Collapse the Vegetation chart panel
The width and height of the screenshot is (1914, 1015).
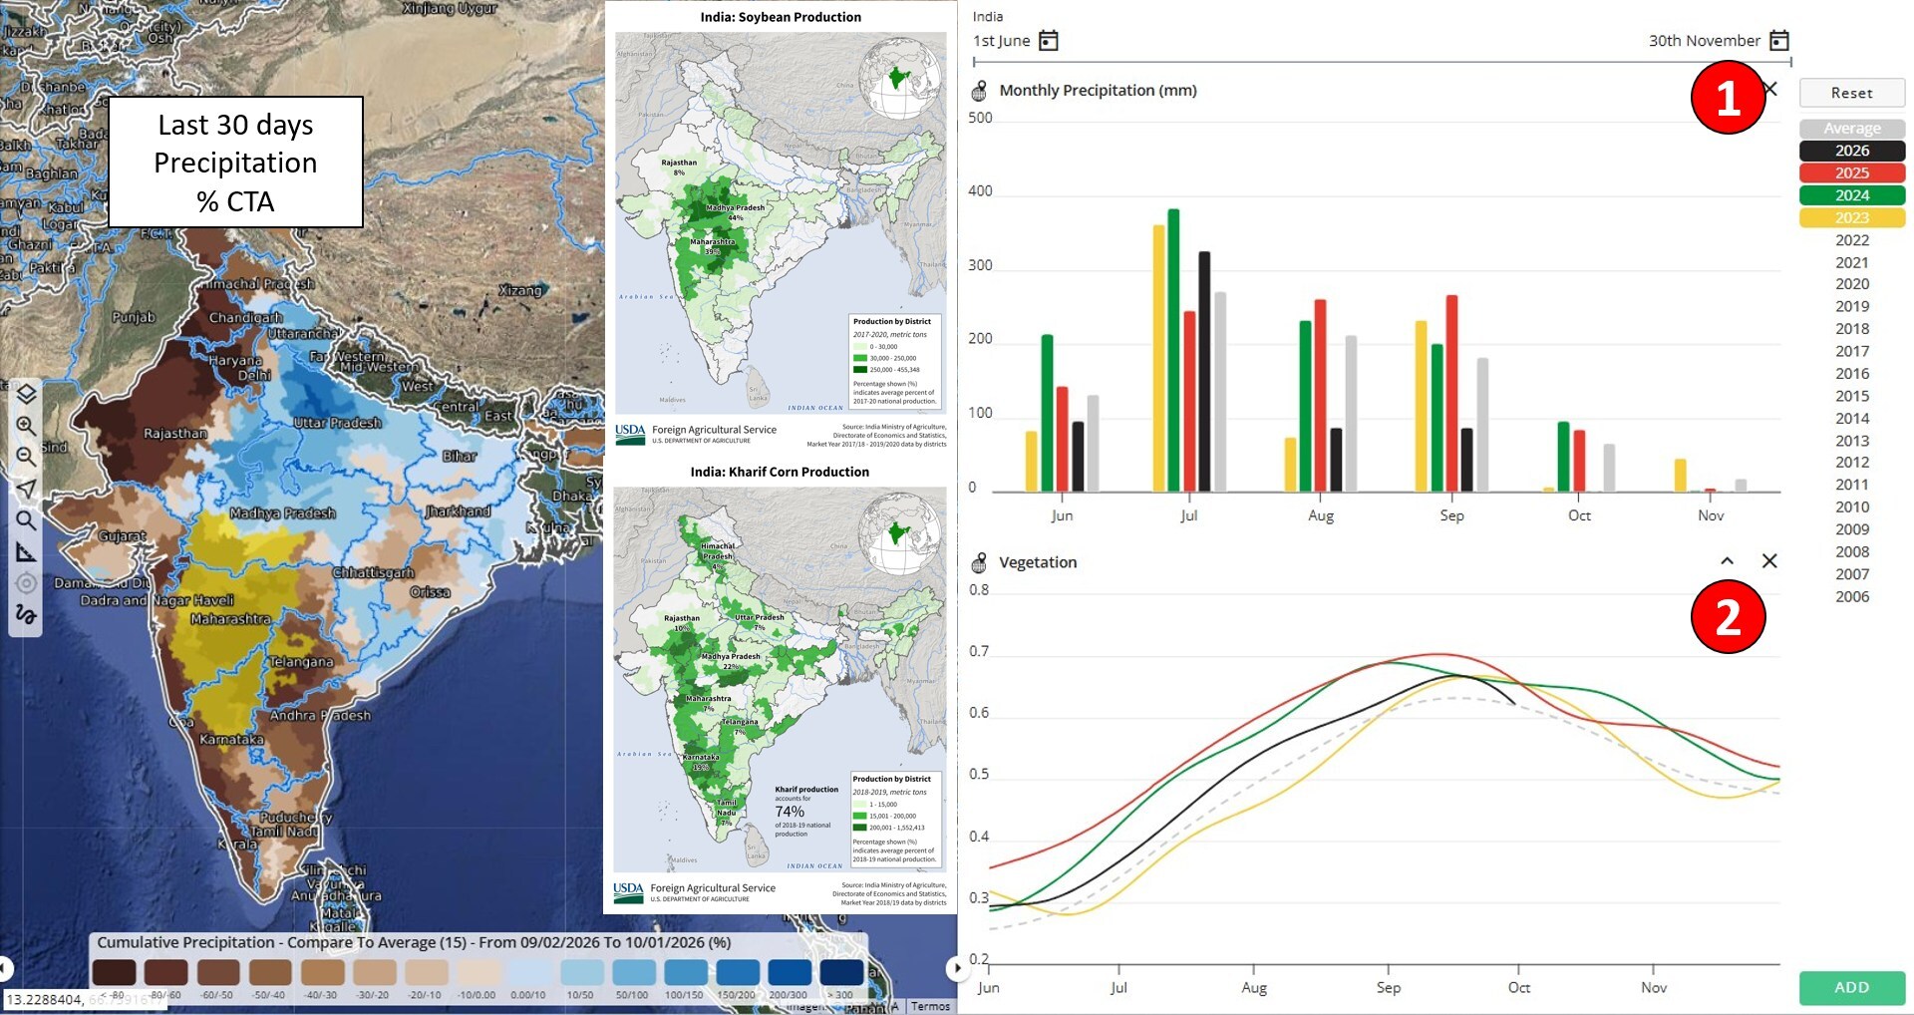point(1727,561)
